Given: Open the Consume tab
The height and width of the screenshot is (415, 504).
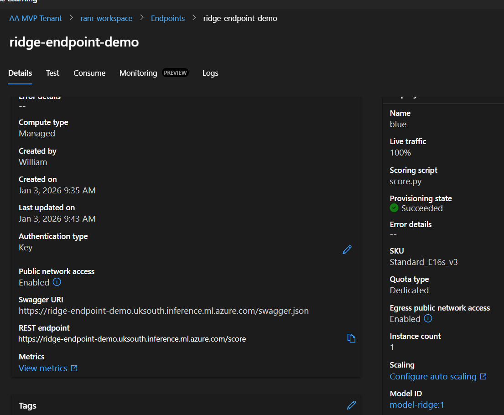Looking at the screenshot, I should (89, 73).
